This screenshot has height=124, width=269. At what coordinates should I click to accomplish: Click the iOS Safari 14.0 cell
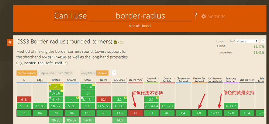119,120
